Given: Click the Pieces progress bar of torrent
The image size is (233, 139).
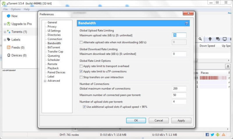Looking at the screenshot, I should (213, 78).
